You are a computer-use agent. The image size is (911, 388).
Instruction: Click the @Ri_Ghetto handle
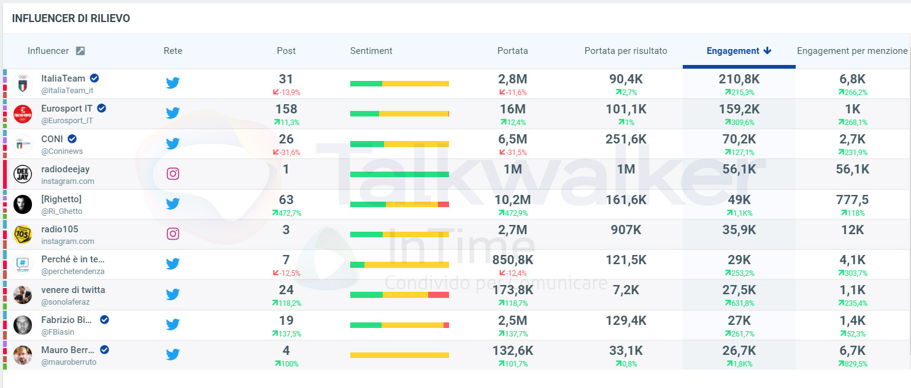[x=61, y=211]
